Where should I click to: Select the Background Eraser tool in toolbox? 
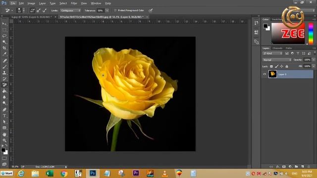pyautogui.click(x=4, y=85)
